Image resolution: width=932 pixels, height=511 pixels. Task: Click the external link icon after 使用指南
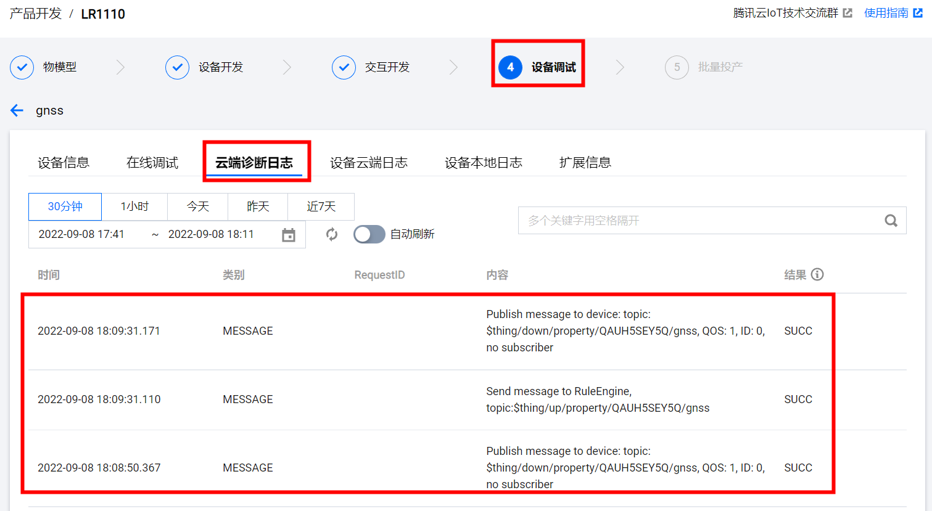tap(918, 13)
